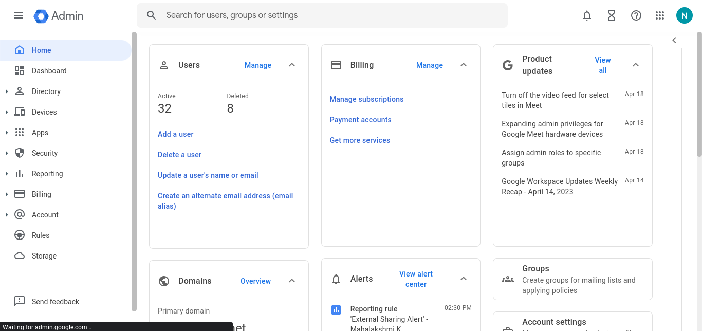The image size is (702, 331).
Task: Click the Alerts bell icon
Action: [336, 279]
